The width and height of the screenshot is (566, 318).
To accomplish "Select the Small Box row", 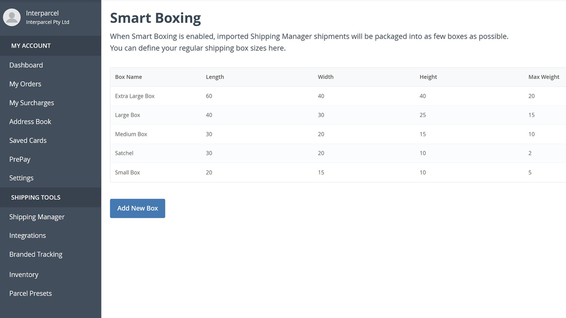I will click(127, 172).
